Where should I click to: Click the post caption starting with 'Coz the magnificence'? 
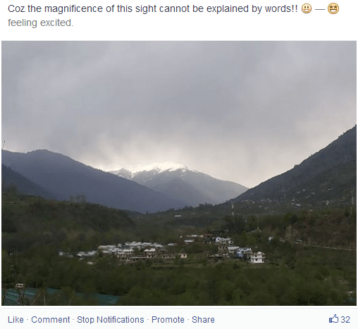tap(153, 9)
